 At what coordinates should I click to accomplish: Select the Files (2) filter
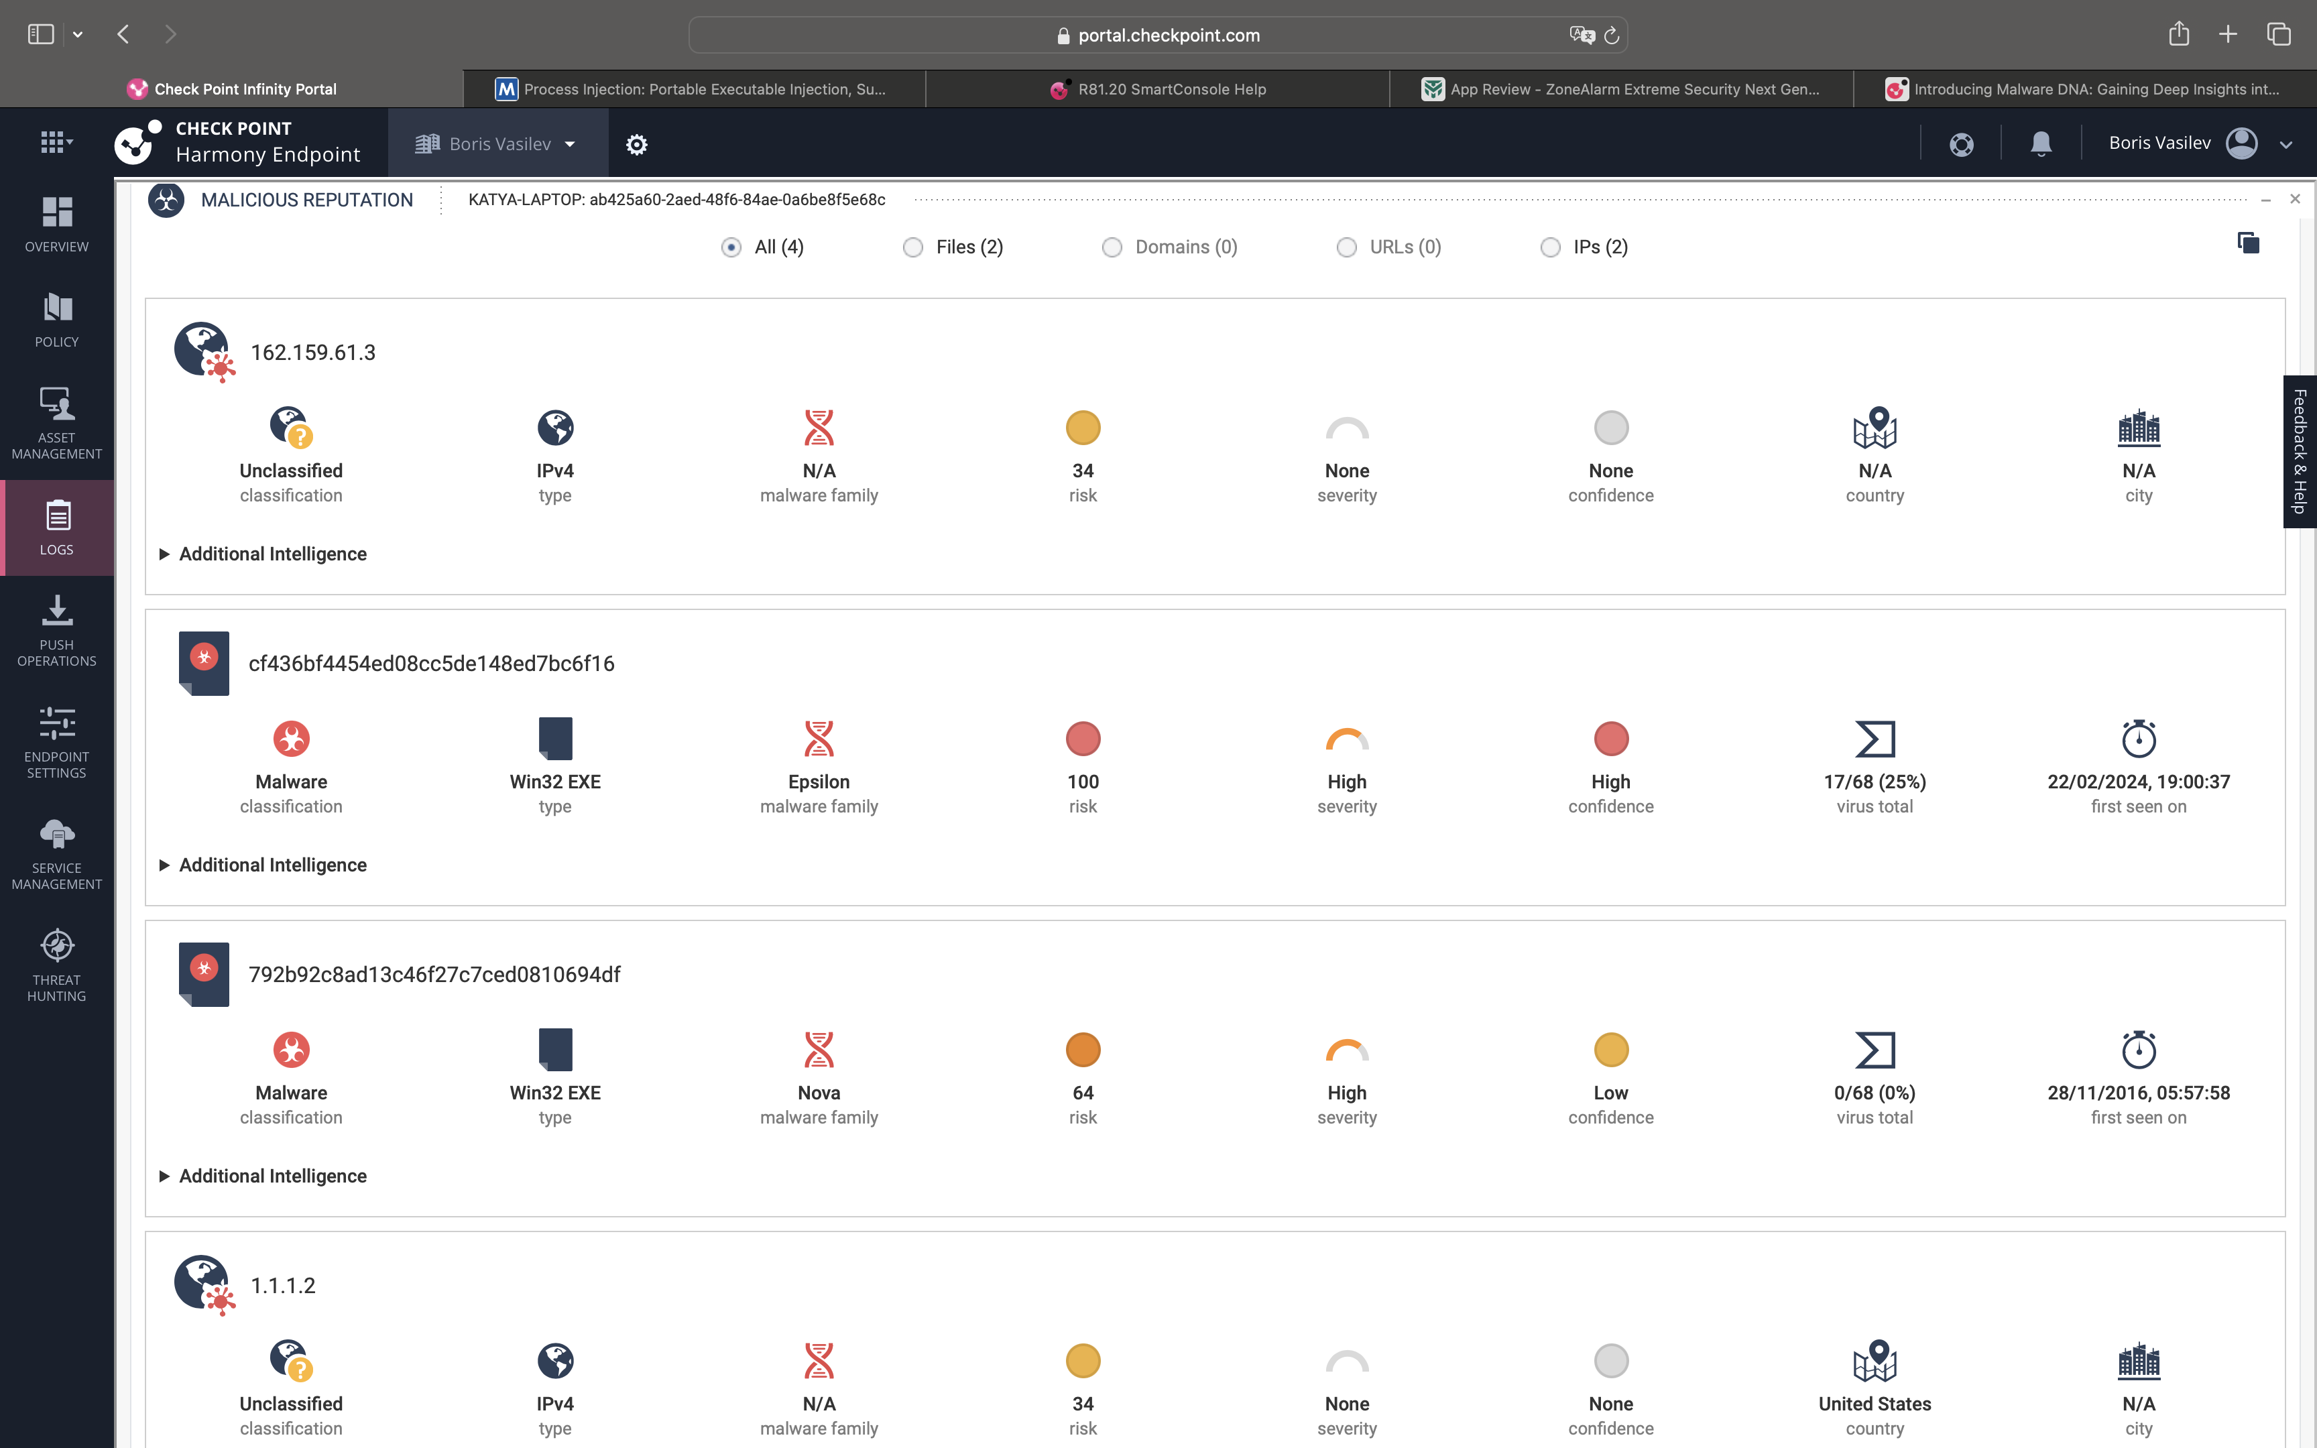click(x=913, y=247)
